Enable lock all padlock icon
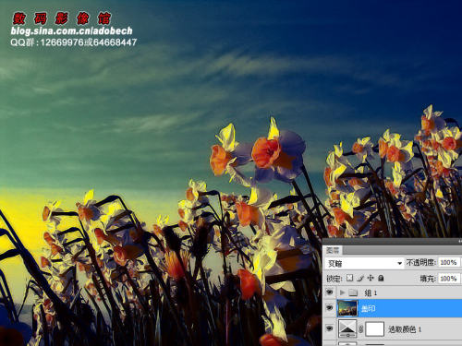Viewport: 462px width, 346px height. pyautogui.click(x=381, y=278)
